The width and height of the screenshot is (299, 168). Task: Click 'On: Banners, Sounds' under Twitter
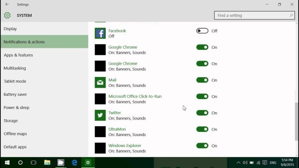tap(127, 118)
